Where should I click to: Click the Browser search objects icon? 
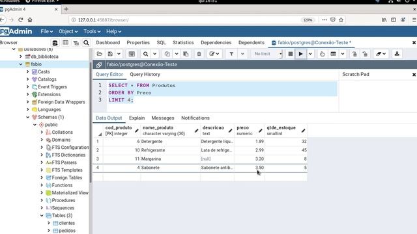pyautogui.click(x=86, y=43)
